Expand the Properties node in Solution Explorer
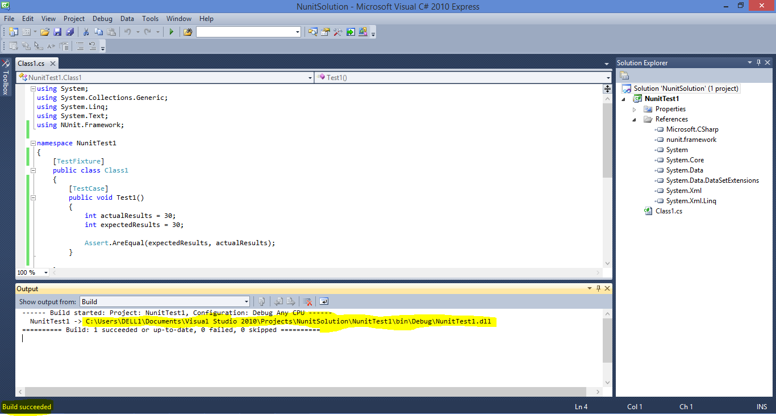 tap(635, 108)
